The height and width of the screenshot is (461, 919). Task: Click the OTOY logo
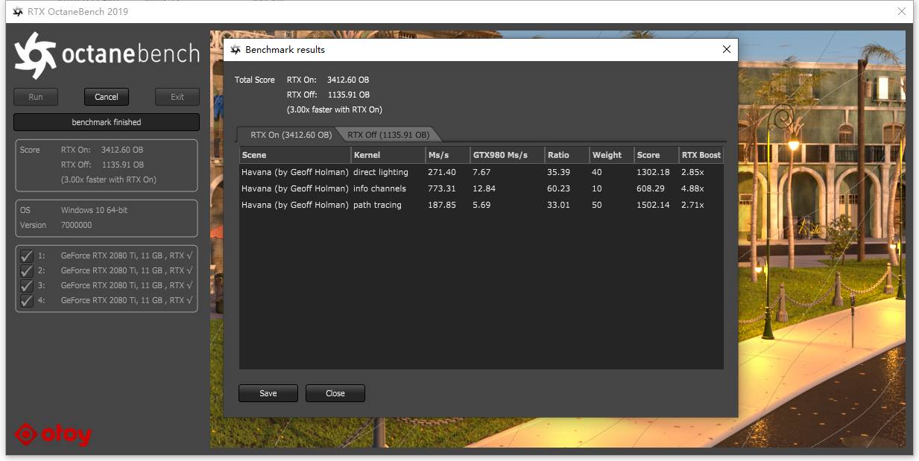[x=54, y=434]
